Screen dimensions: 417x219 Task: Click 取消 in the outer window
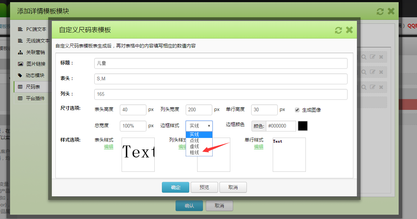219,206
